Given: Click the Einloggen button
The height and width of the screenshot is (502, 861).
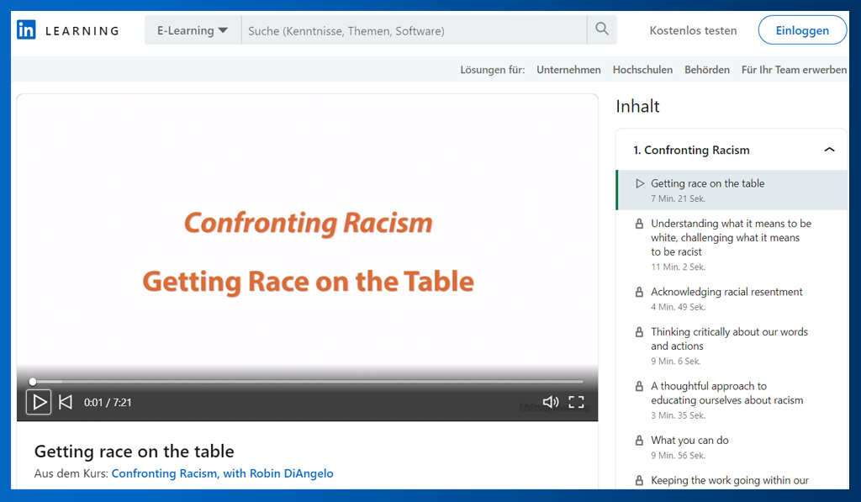Looking at the screenshot, I should click(x=802, y=30).
